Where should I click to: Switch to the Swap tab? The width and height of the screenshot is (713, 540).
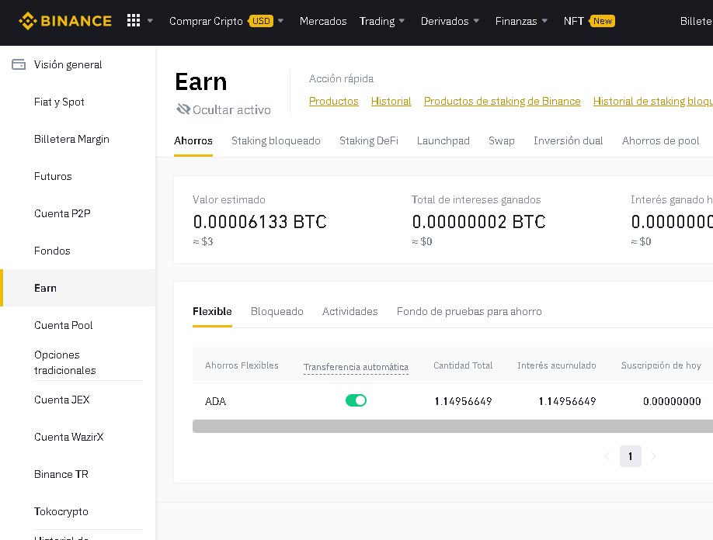coord(501,140)
